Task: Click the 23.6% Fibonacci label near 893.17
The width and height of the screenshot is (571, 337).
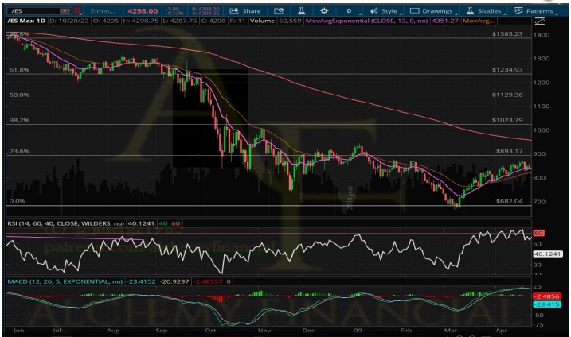Action: point(19,151)
